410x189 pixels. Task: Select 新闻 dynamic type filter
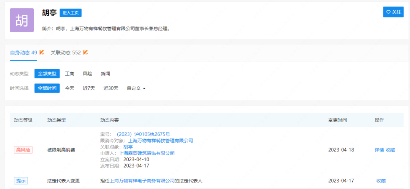tap(106, 74)
